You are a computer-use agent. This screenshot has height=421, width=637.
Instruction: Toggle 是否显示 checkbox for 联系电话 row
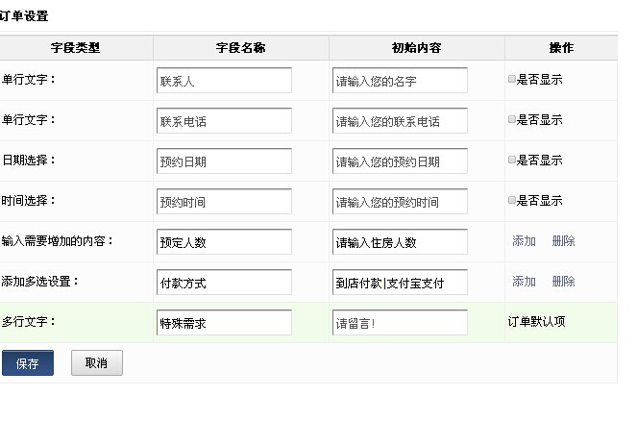click(512, 120)
